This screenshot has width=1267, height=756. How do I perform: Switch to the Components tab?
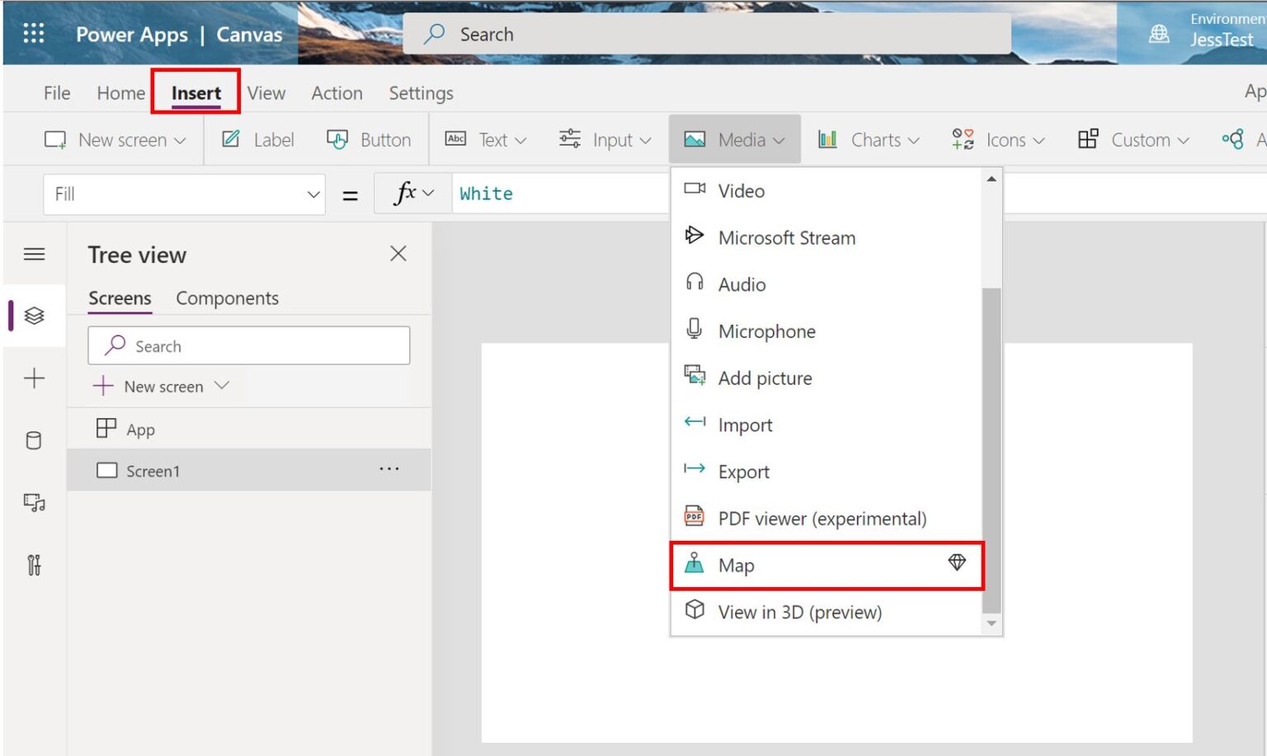click(227, 298)
